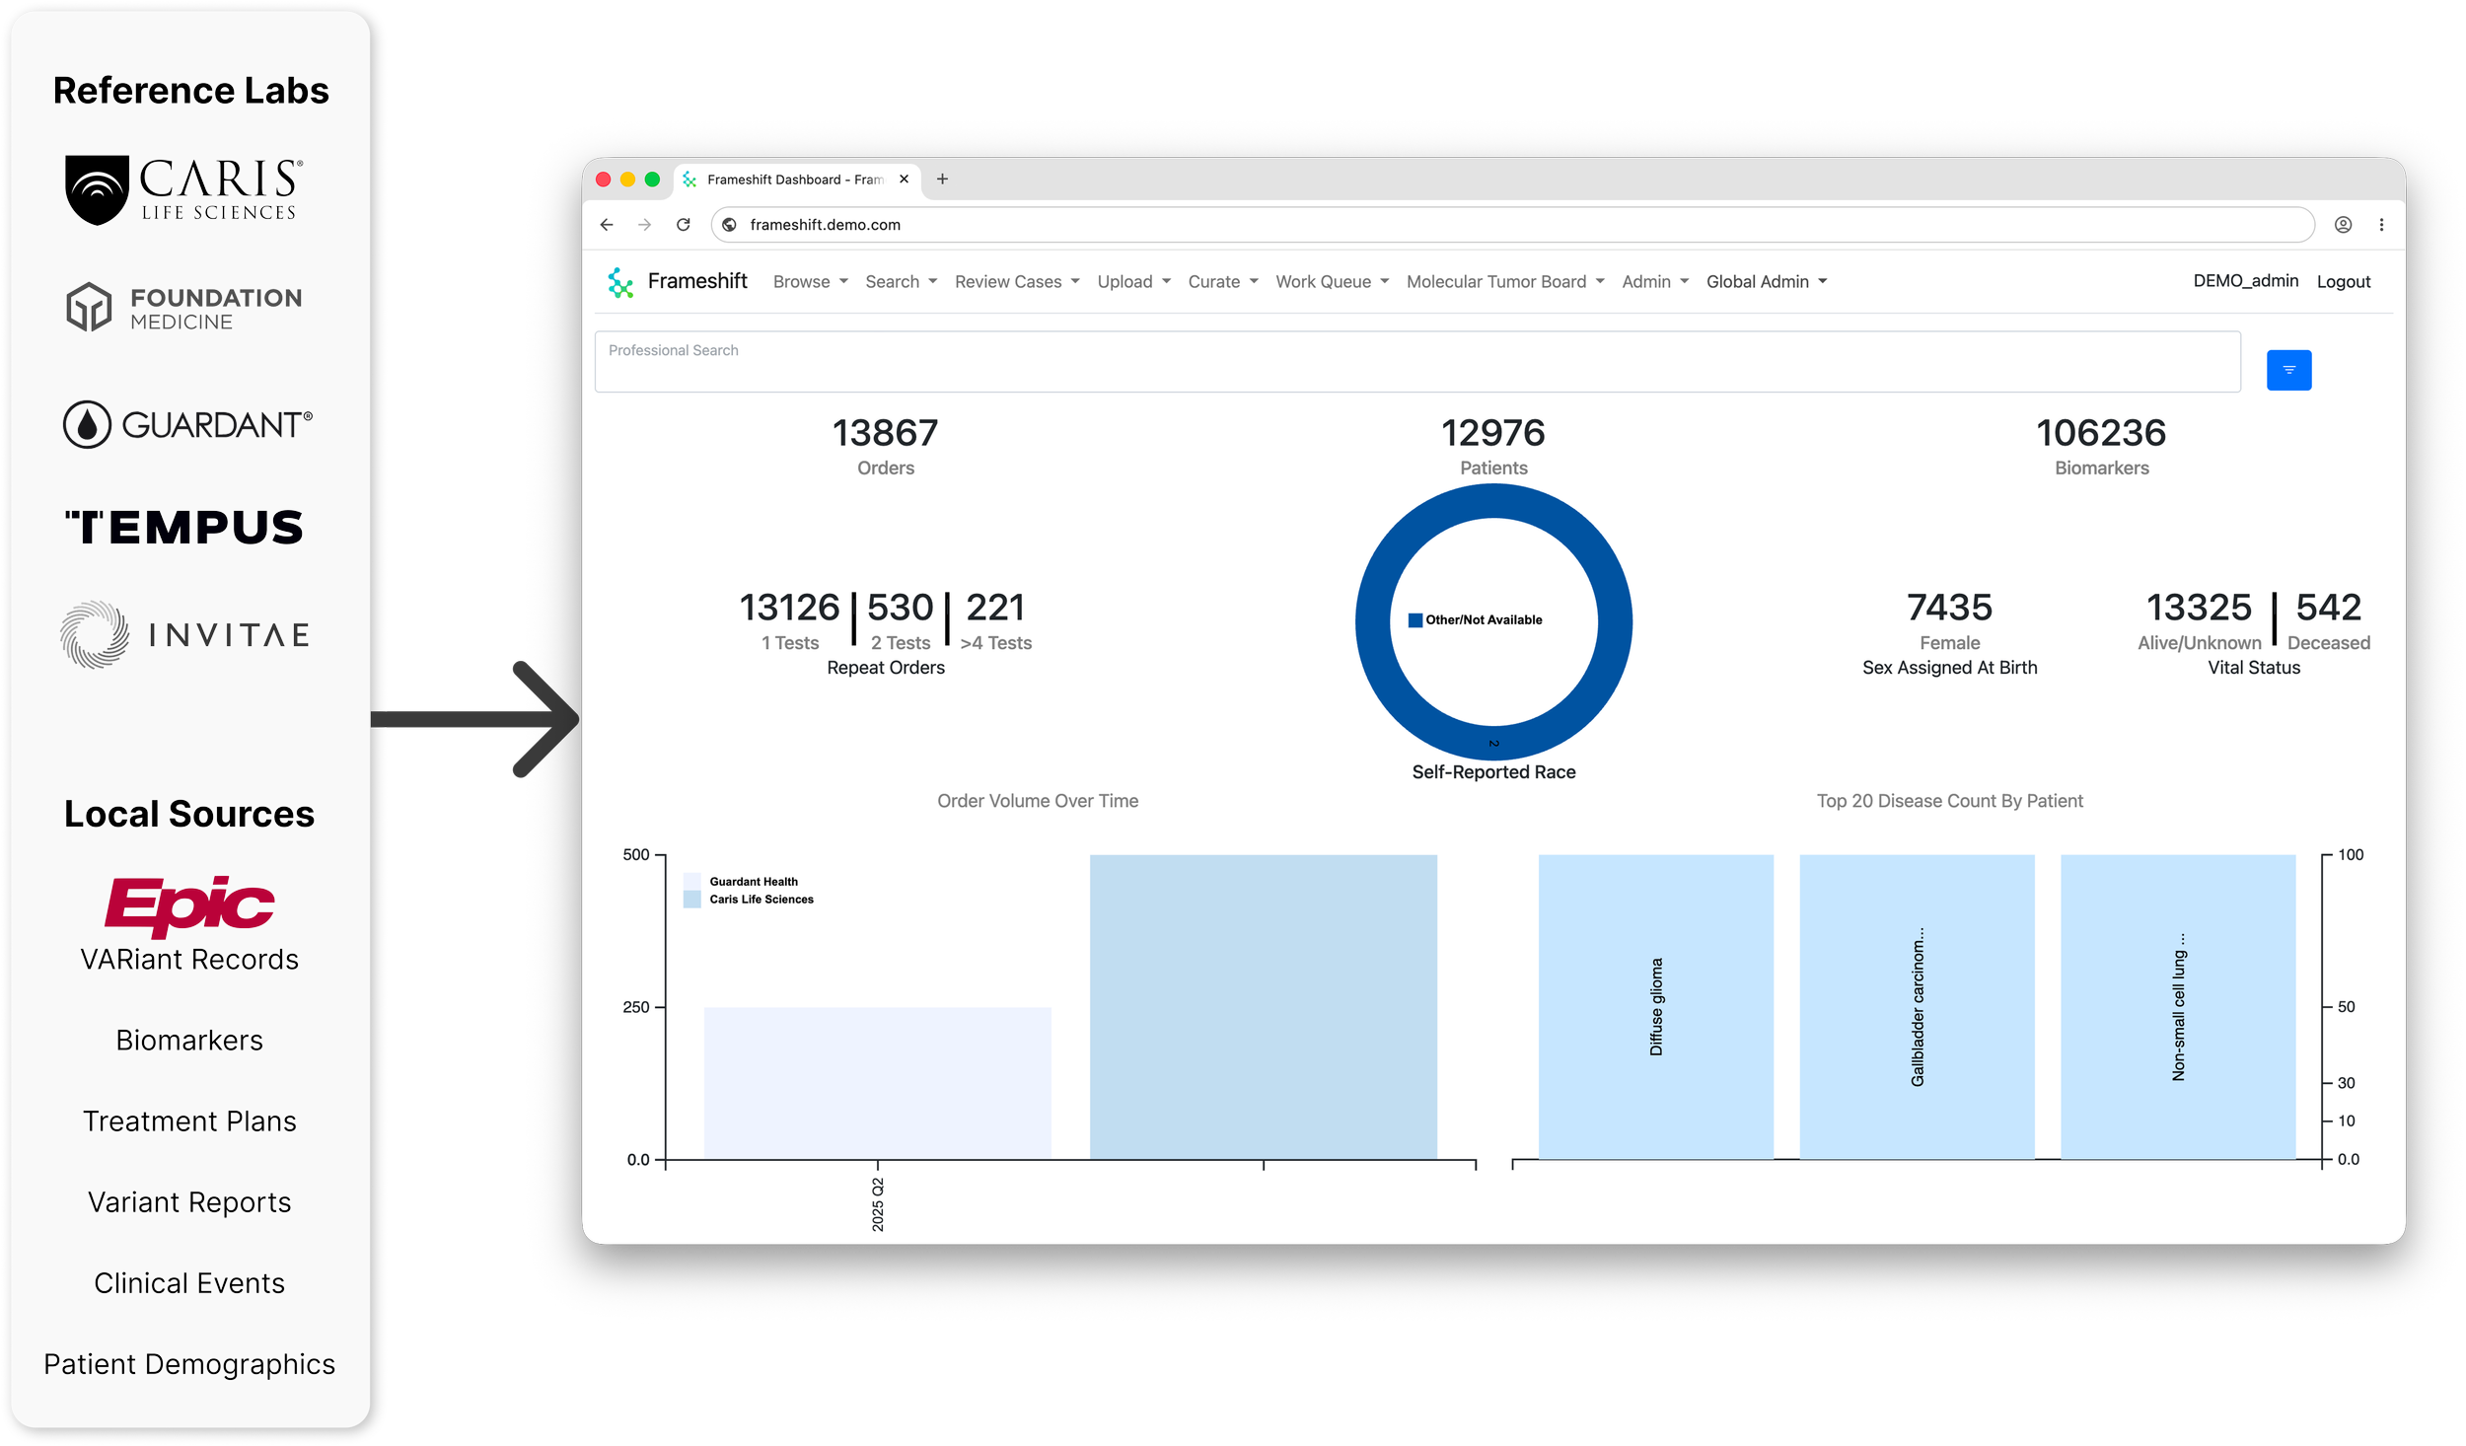Open the Upload dropdown menu

[1134, 282]
